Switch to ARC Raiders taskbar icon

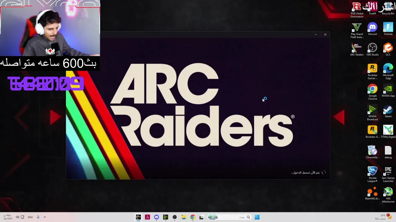click(138, 217)
